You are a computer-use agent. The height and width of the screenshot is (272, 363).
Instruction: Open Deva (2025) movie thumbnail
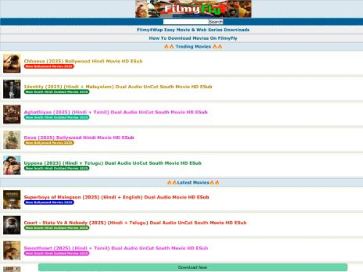tap(12, 140)
